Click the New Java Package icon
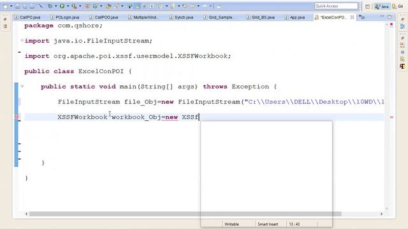The width and height of the screenshot is (408, 229). tap(87, 6)
